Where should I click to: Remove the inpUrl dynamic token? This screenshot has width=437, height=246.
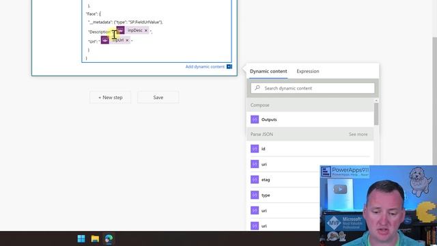tap(127, 40)
